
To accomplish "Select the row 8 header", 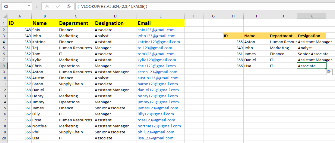I will tap(4, 66).
